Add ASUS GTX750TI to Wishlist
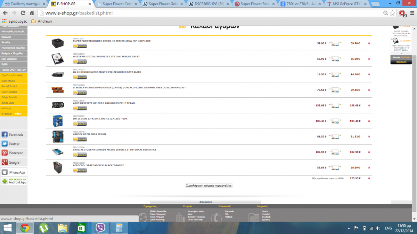This screenshot has width=417, height=234. (x=80, y=108)
